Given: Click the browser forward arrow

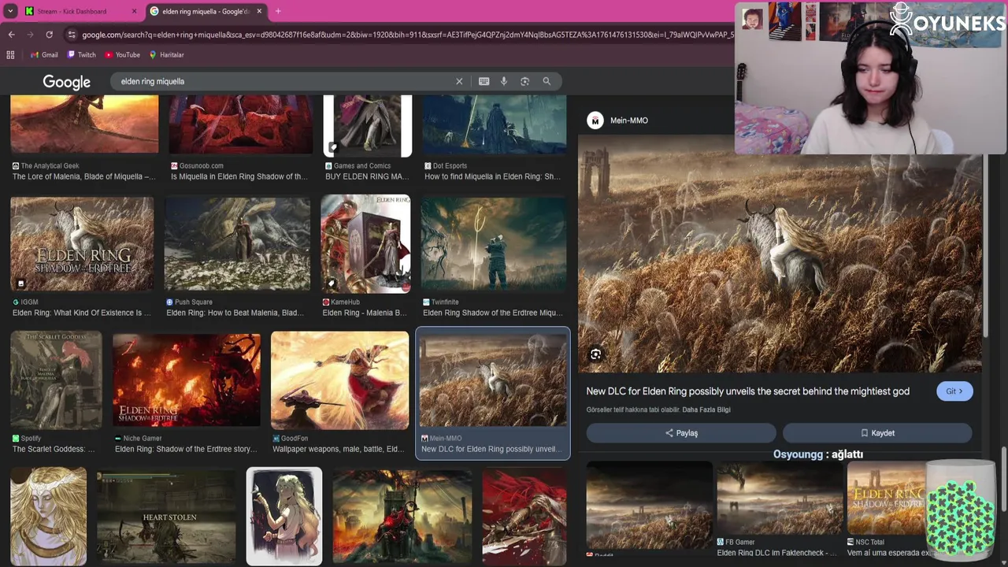Looking at the screenshot, I should [30, 35].
